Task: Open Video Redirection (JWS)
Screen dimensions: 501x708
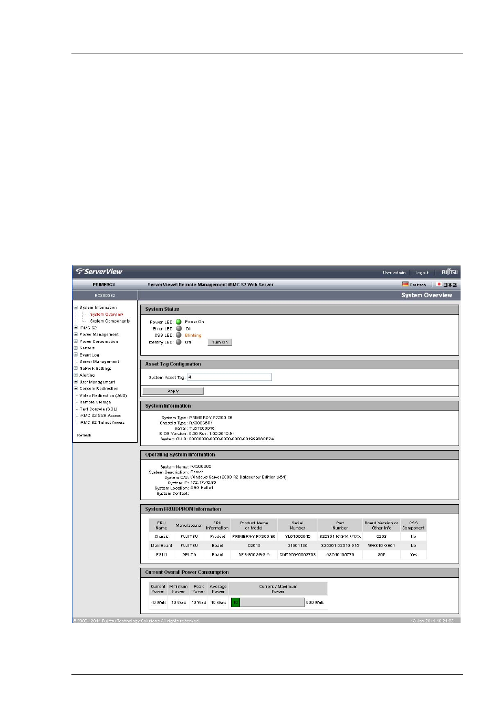Action: [x=103, y=395]
